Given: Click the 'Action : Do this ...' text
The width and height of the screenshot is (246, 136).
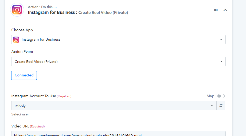Looking at the screenshot, I should coord(42,7).
